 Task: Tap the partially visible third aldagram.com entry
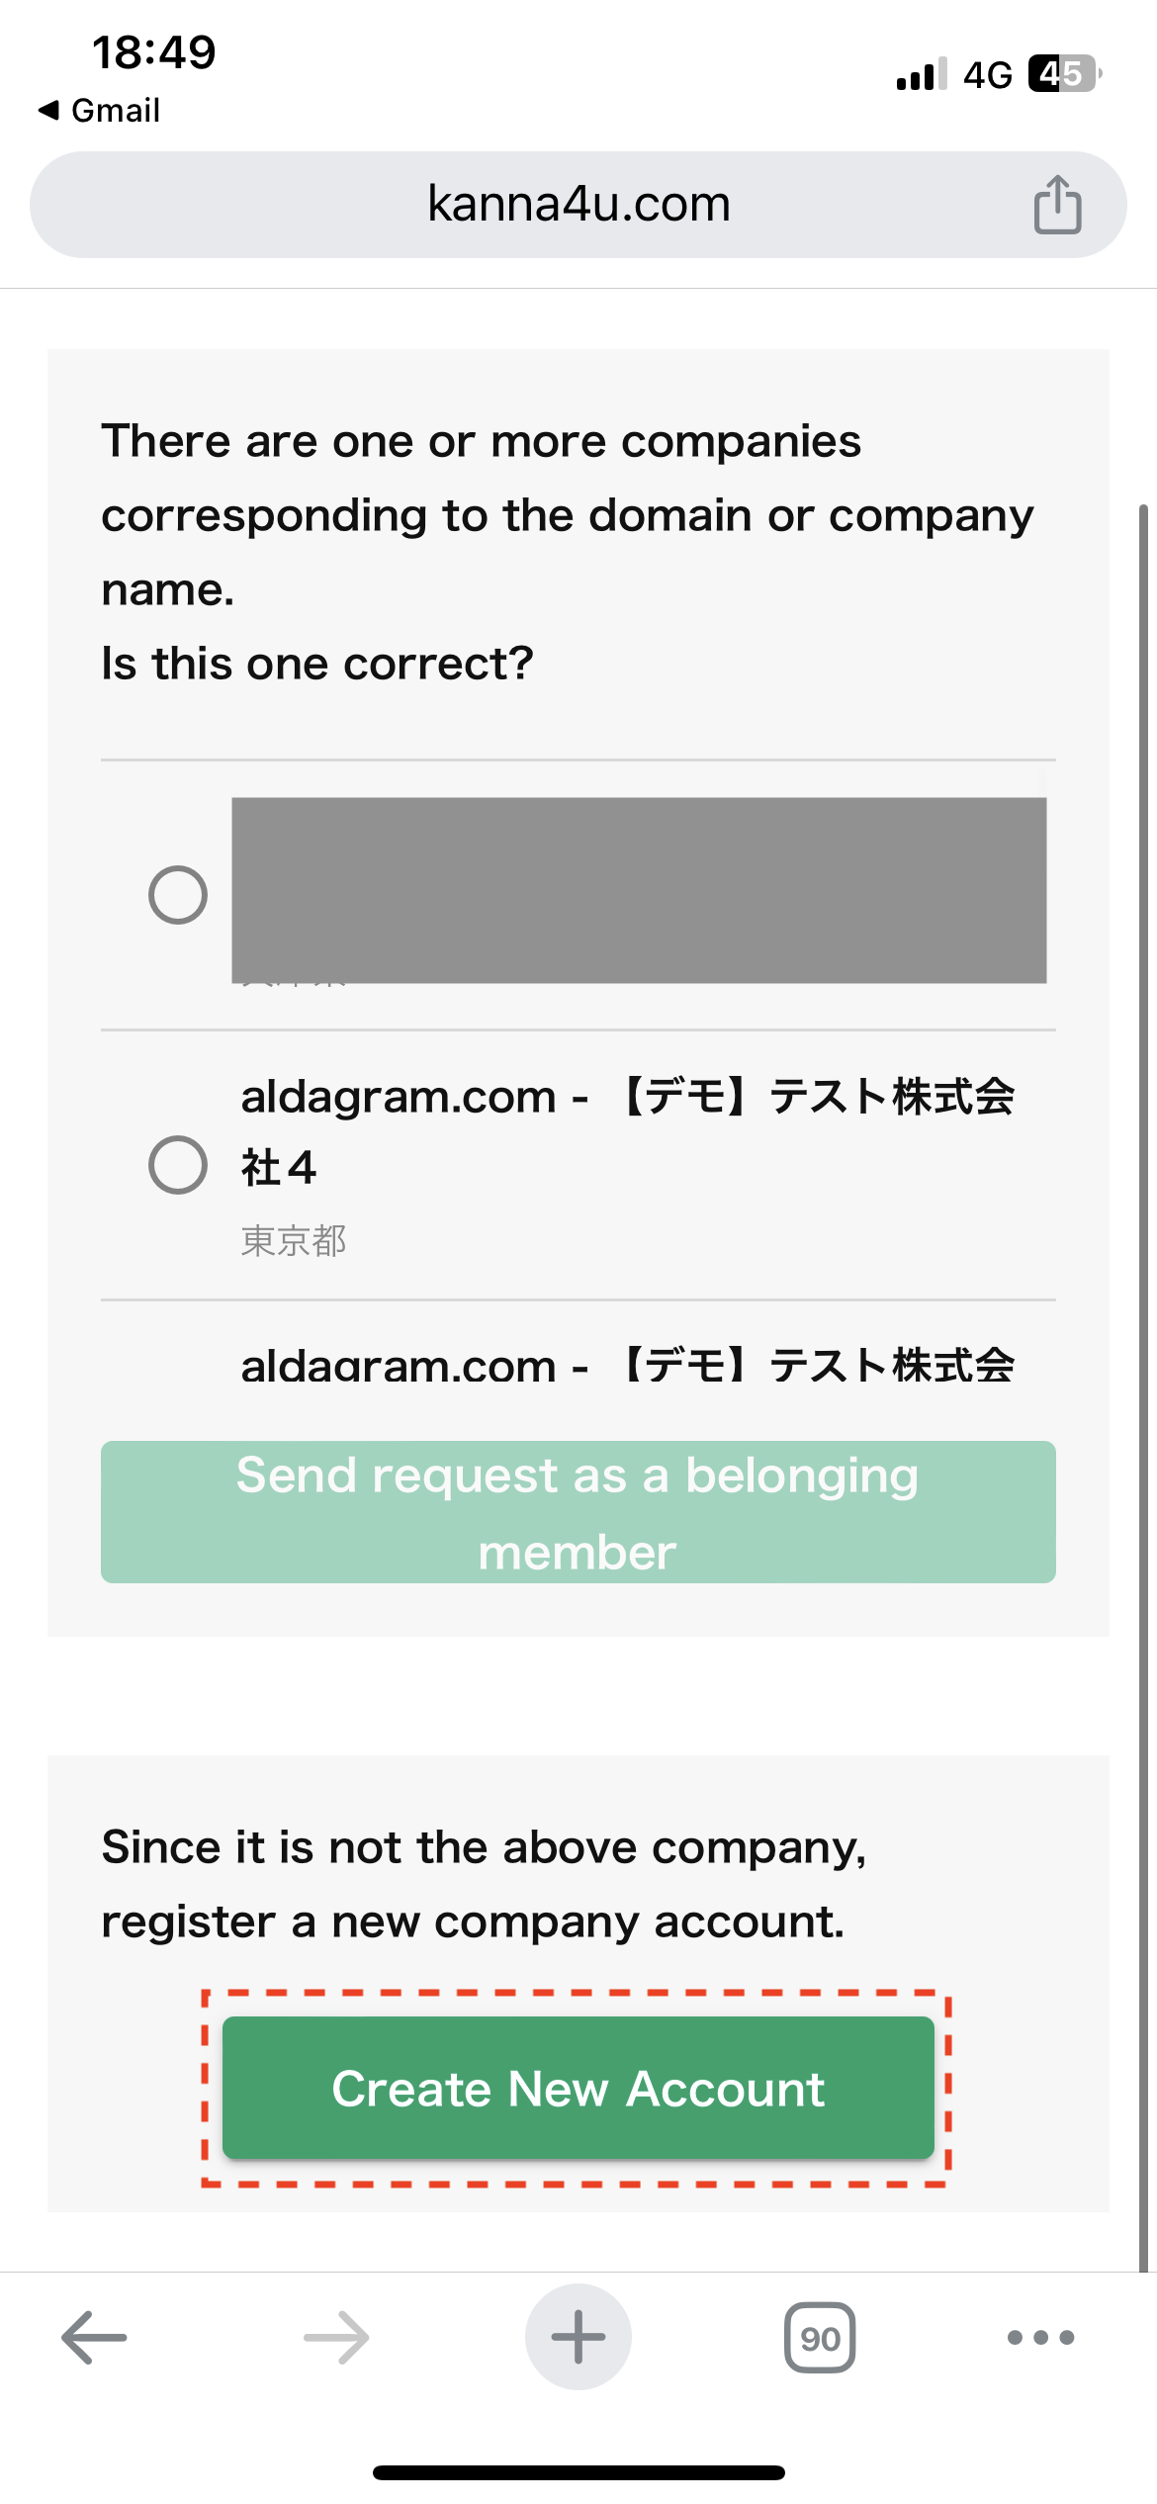click(627, 1367)
